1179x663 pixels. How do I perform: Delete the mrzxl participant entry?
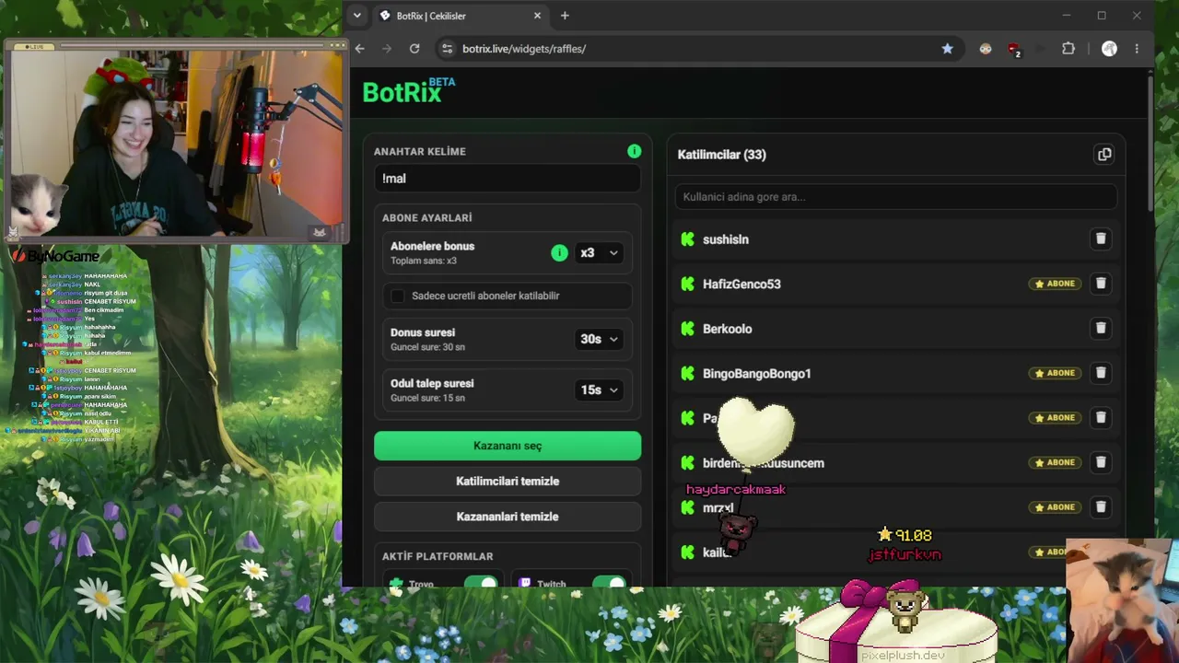click(1100, 507)
